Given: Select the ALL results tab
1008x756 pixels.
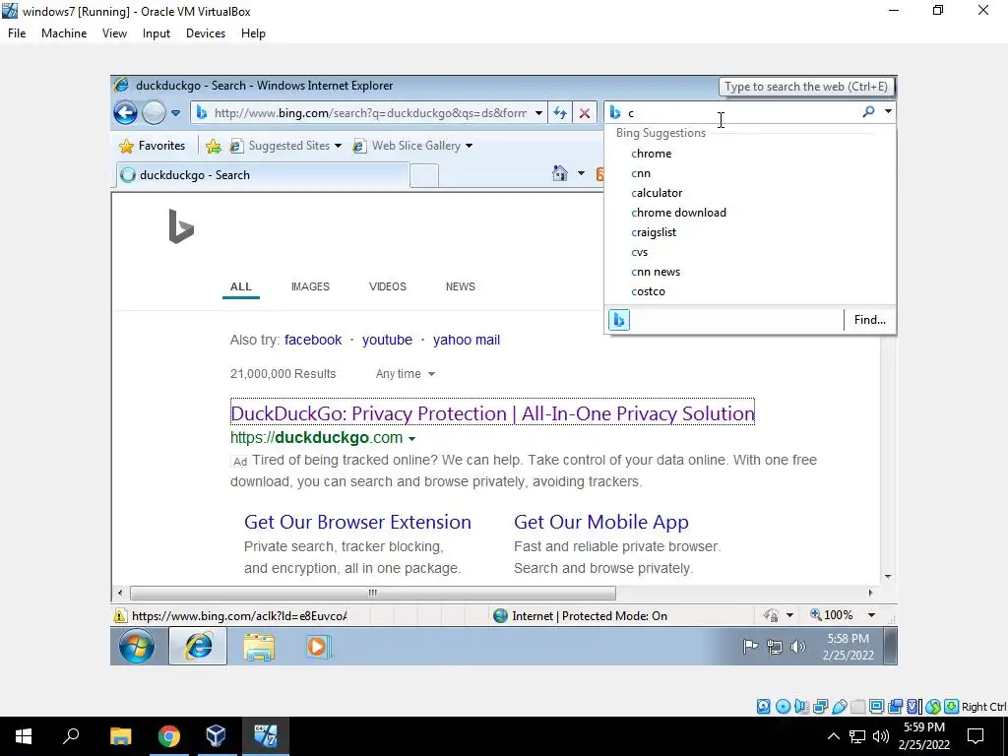Looking at the screenshot, I should [x=241, y=286].
